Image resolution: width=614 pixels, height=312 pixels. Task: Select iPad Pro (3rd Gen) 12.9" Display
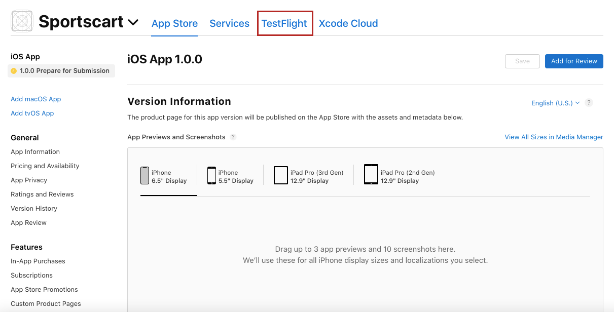(309, 176)
